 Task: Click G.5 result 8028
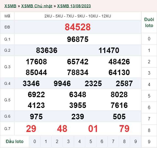click(x=119, y=94)
